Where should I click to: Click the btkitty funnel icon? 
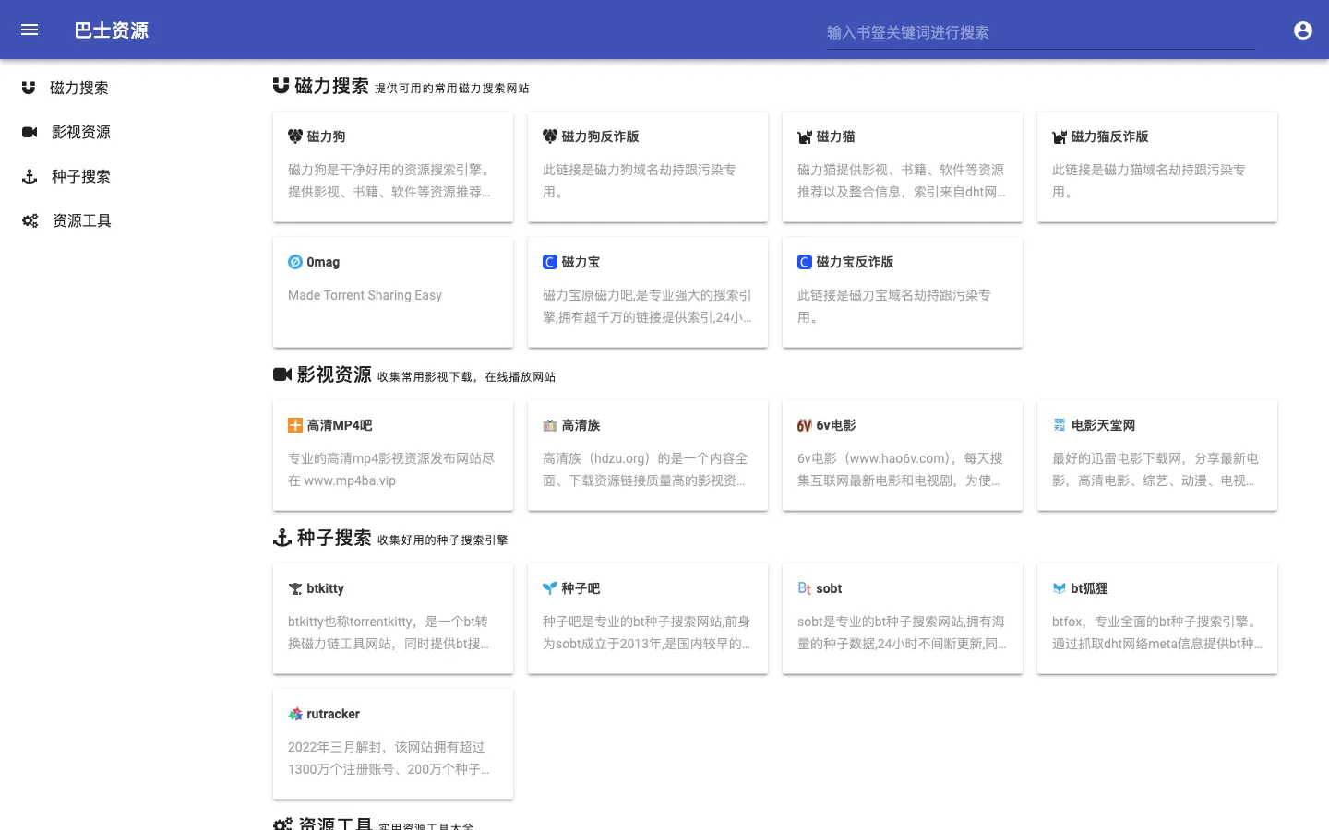[295, 588]
